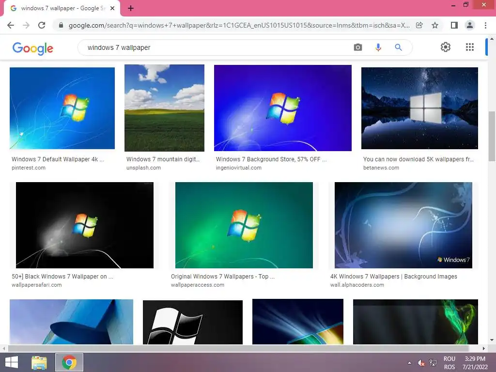
Task: Click the horizontal scrollbar right arrow
Action: [x=484, y=348]
